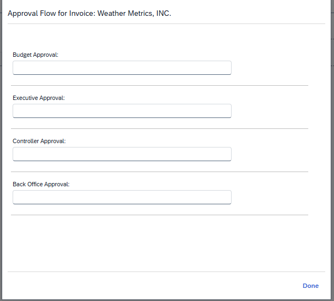This screenshot has height=301, width=334.
Task: Click the 'Back Office Approval:' label
Action: (41, 184)
